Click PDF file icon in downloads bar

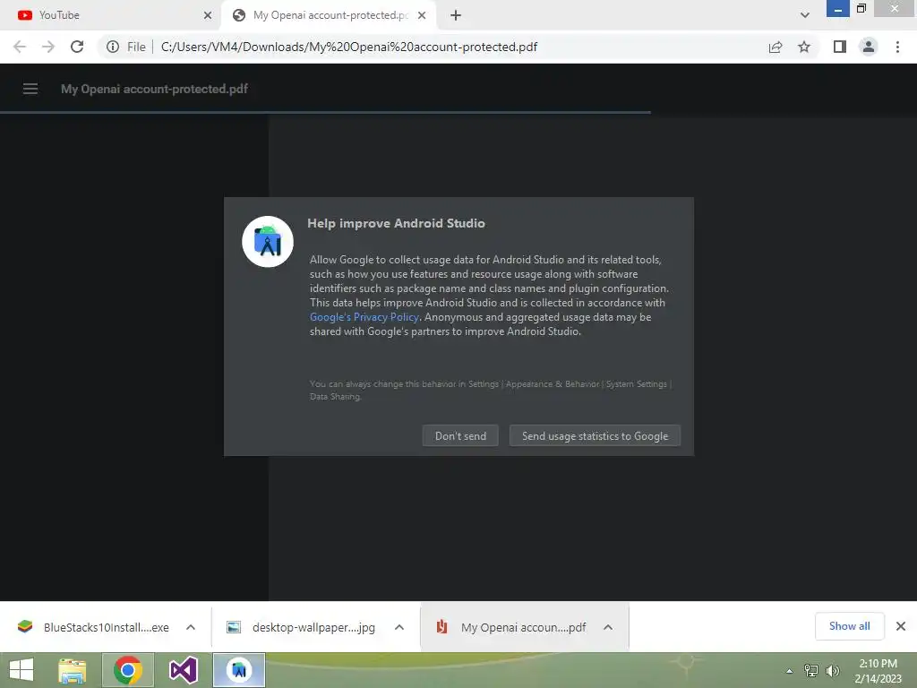click(442, 627)
